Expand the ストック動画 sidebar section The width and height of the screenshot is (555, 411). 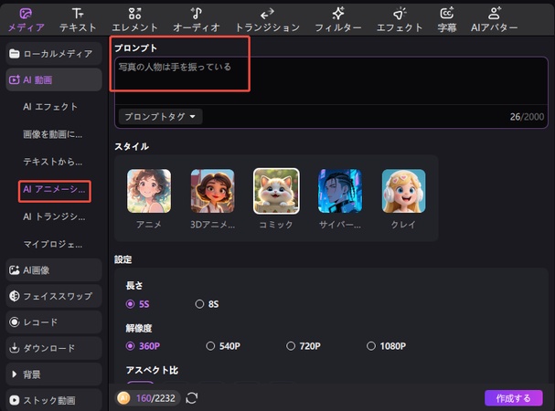tap(52, 399)
